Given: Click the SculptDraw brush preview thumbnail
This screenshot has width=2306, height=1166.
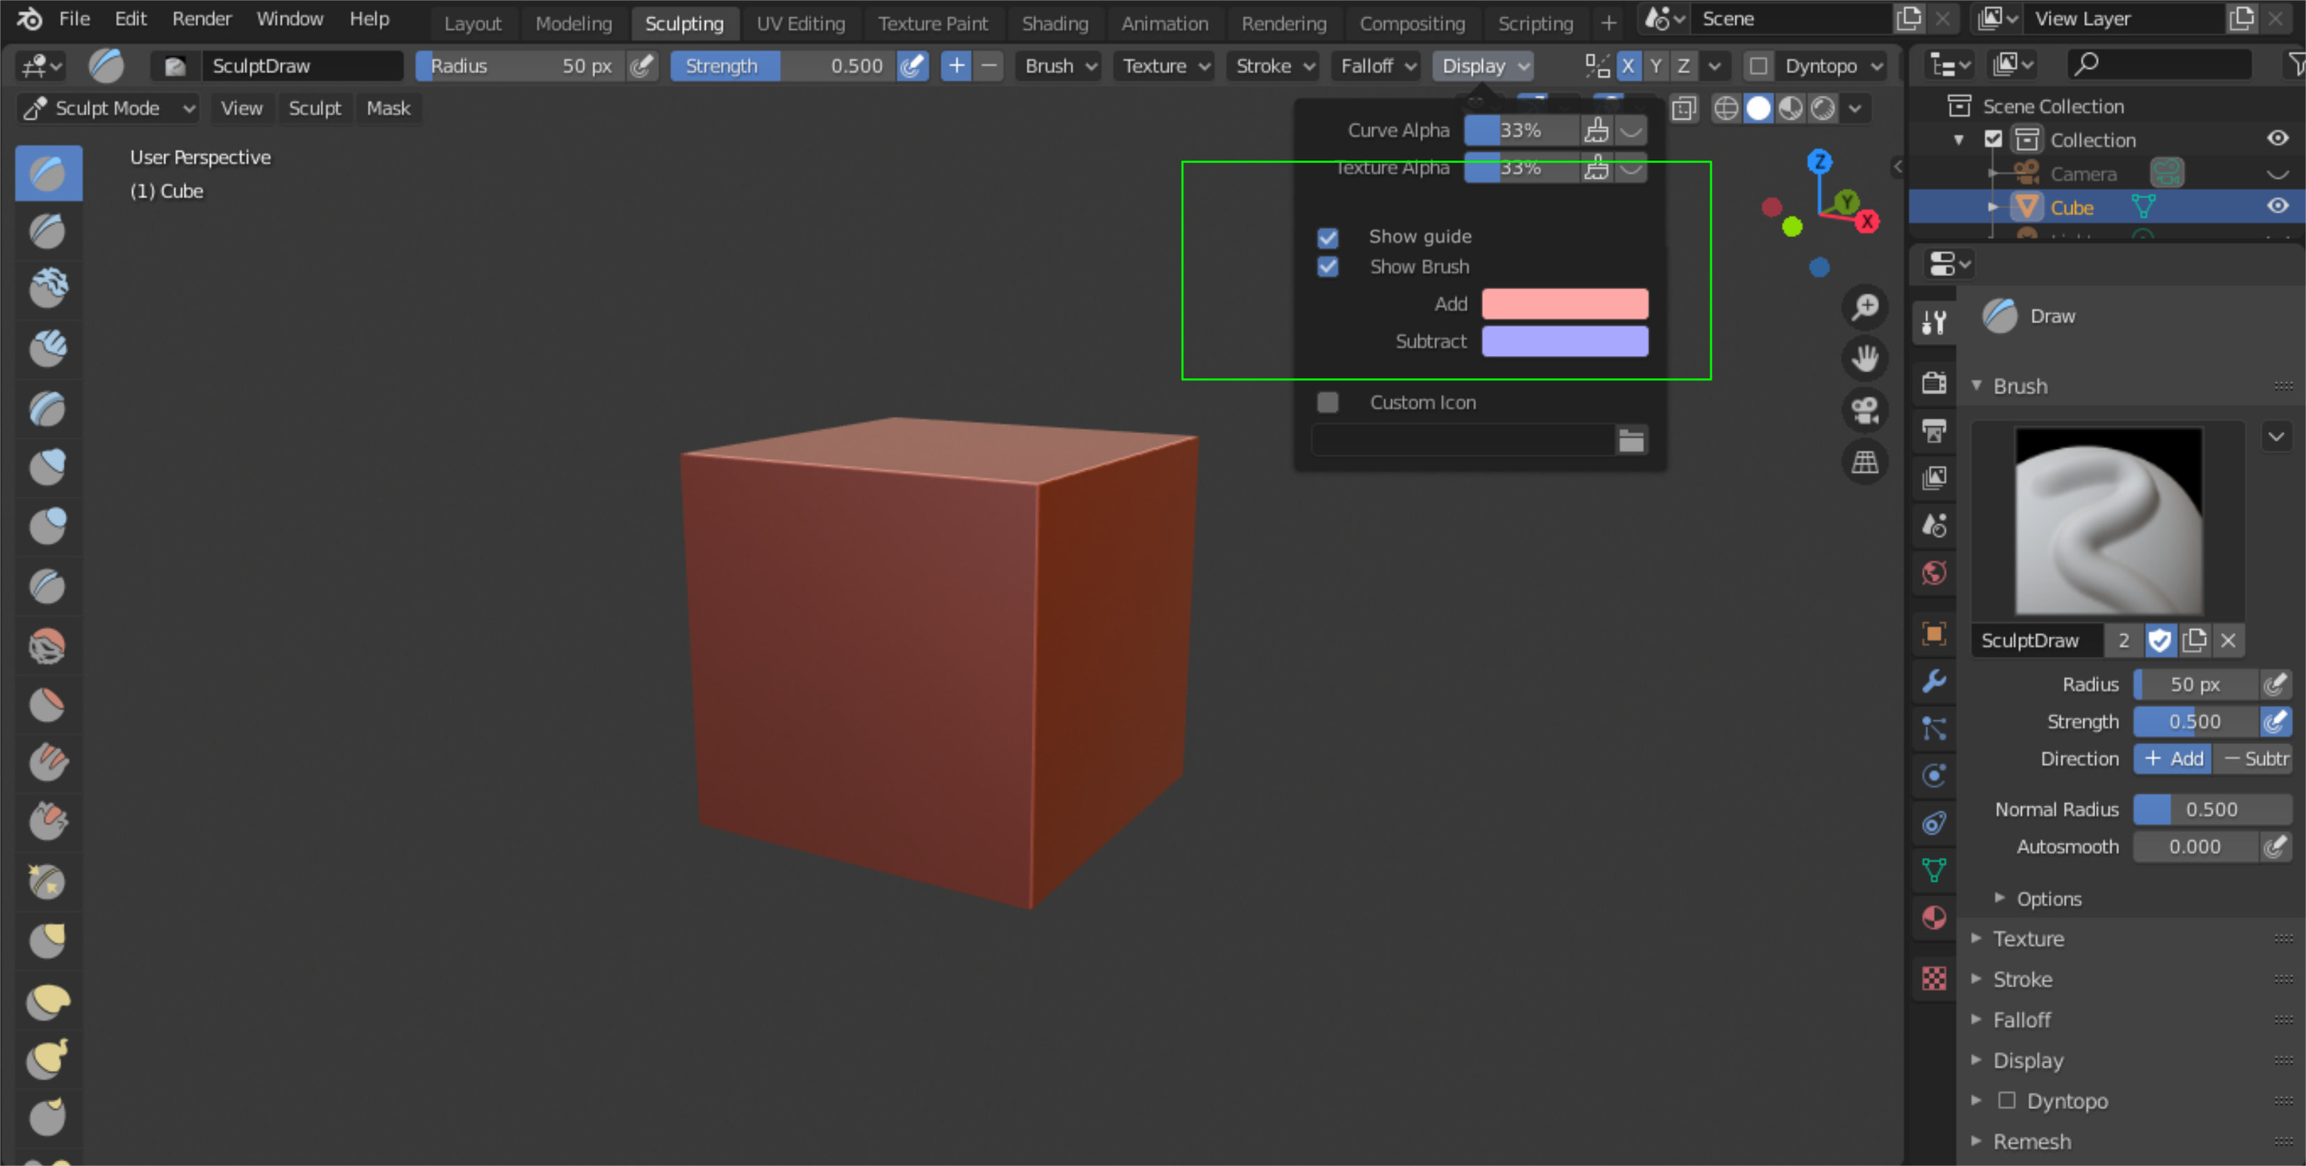Looking at the screenshot, I should pyautogui.click(x=2108, y=520).
